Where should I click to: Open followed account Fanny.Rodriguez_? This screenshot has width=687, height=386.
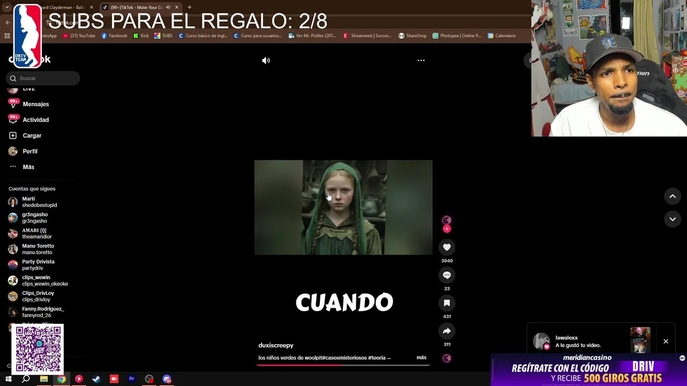pyautogui.click(x=36, y=312)
